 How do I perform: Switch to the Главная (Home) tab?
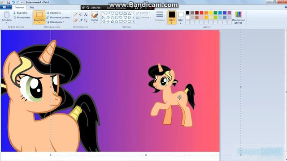[x=19, y=8]
